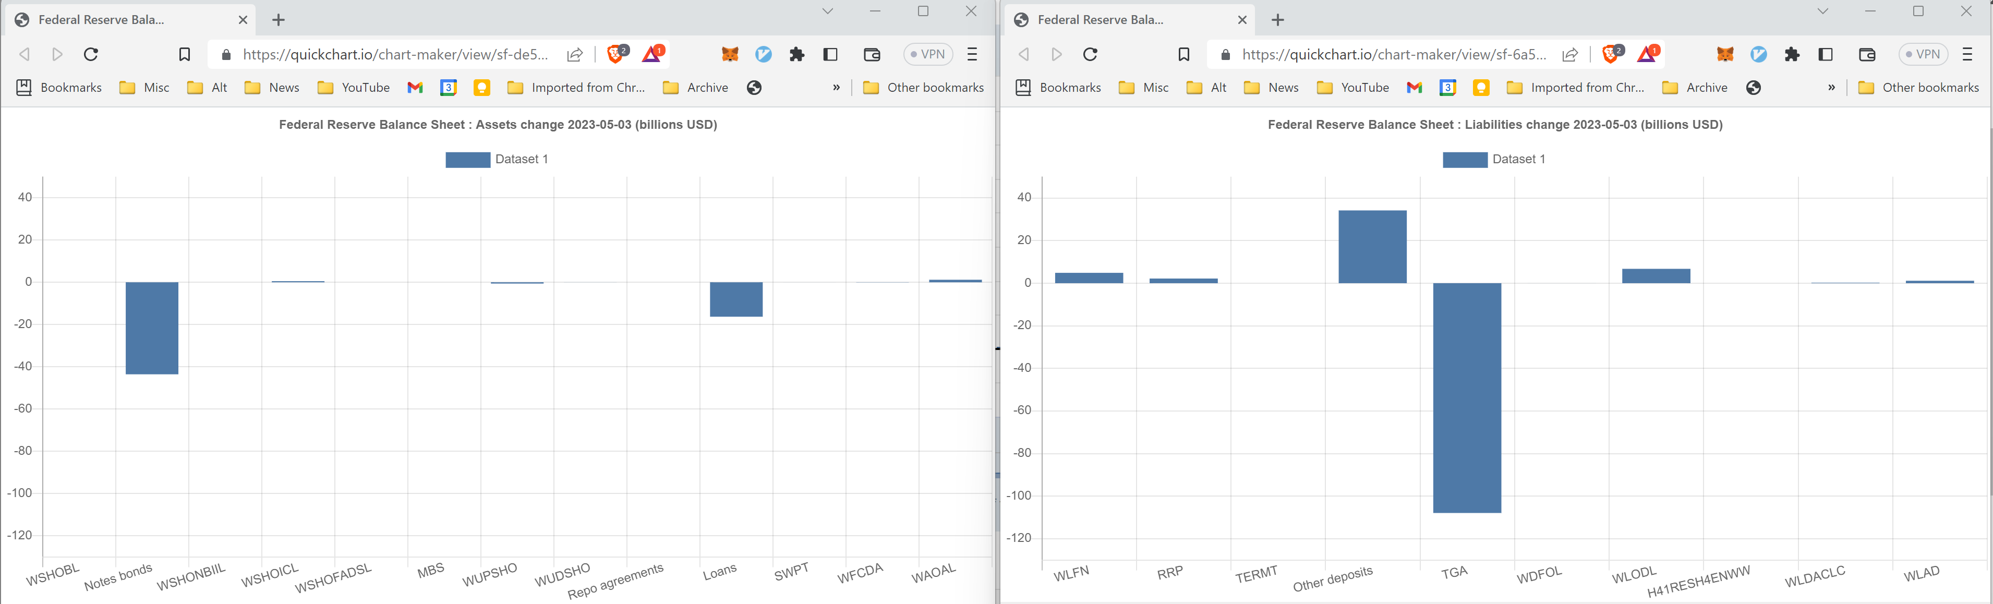This screenshot has width=1993, height=604.
Task: Open the tab search dropdown arrow
Action: click(x=828, y=11)
